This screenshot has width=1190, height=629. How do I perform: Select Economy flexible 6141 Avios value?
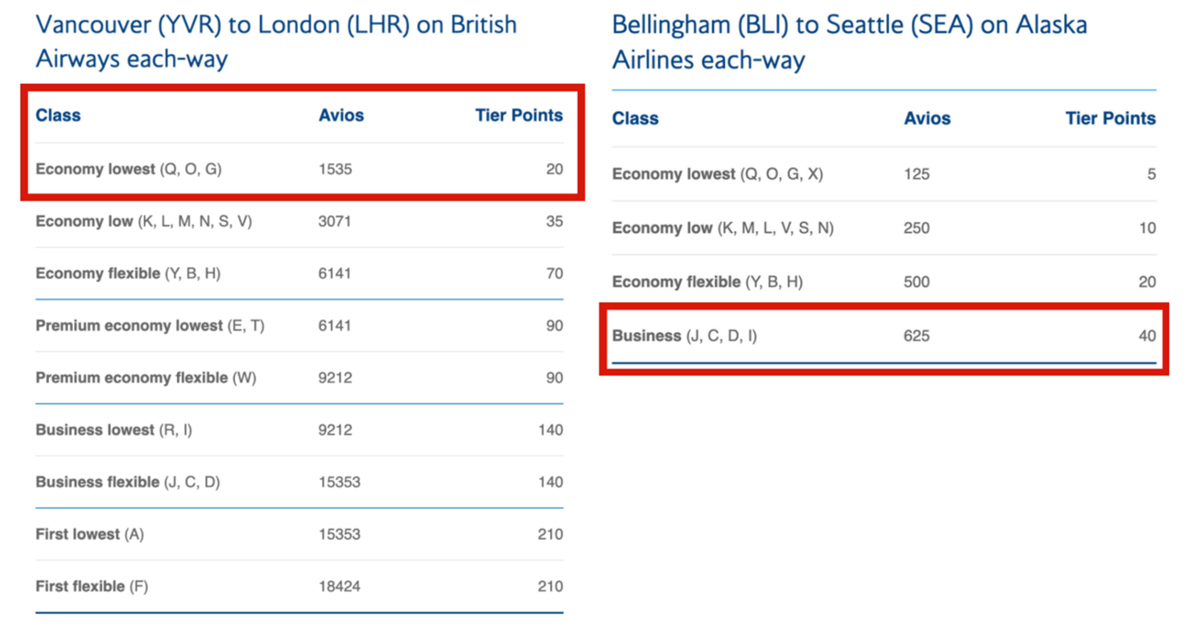(x=334, y=273)
